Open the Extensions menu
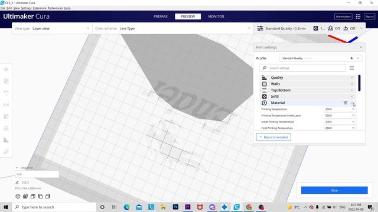 point(40,8)
